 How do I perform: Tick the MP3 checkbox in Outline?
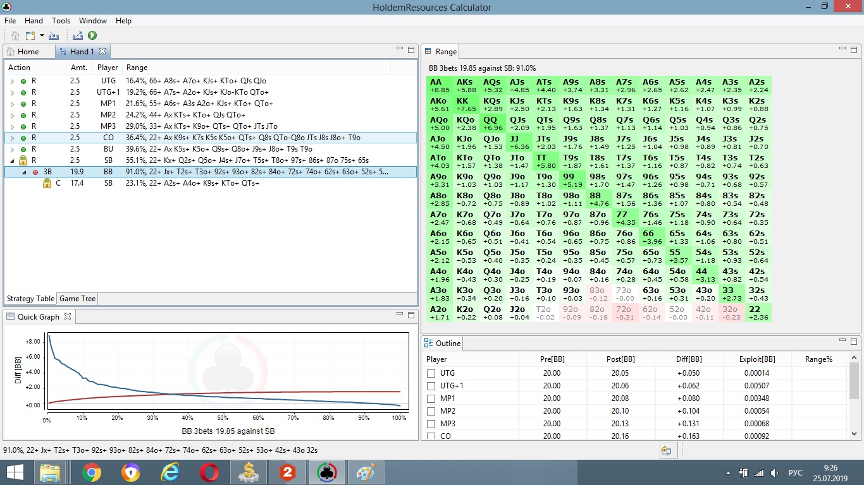click(431, 424)
